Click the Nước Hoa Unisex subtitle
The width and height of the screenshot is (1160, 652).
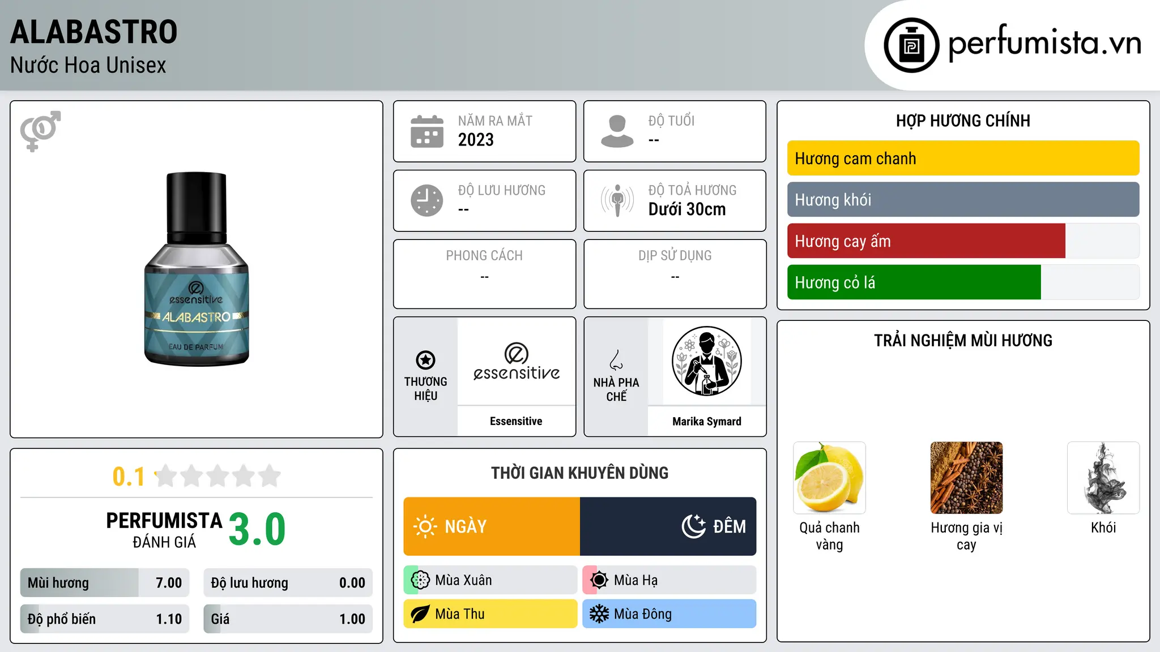coord(88,66)
